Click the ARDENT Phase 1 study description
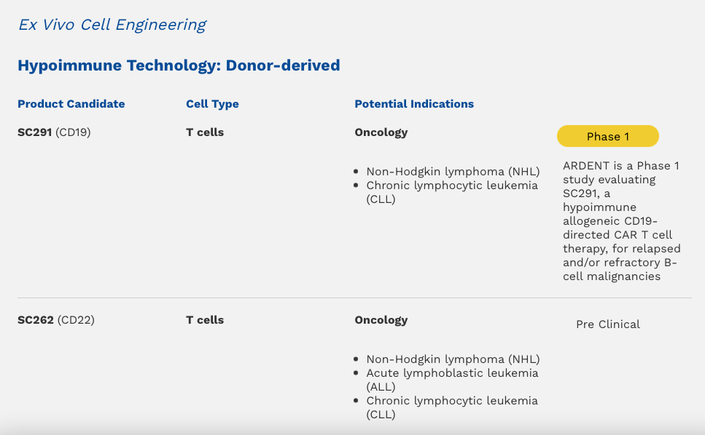The height and width of the screenshot is (435, 705). pos(622,221)
